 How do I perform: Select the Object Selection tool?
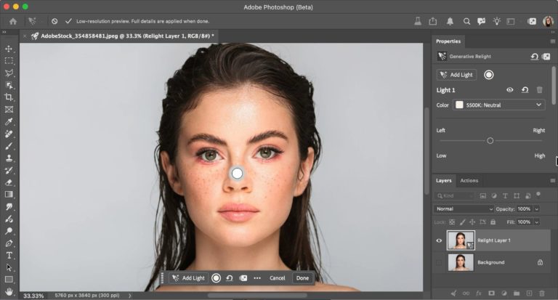pyautogui.click(x=9, y=85)
